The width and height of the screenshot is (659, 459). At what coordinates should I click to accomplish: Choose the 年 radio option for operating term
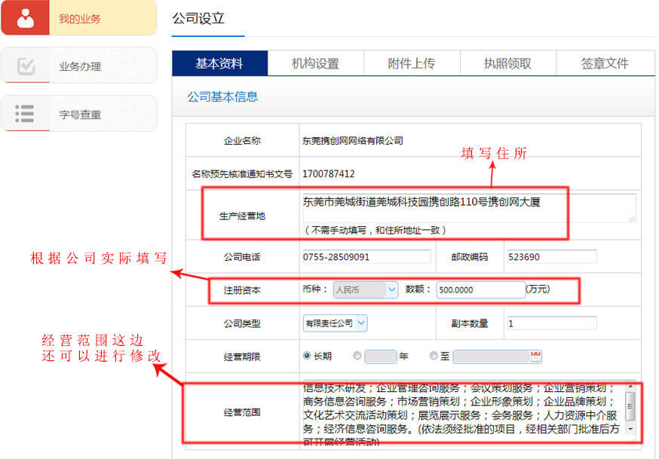(357, 356)
